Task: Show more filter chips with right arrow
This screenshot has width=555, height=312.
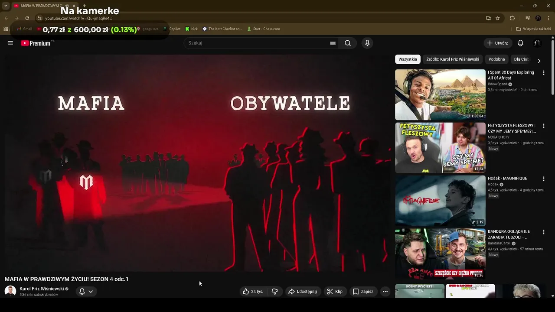Action: (x=539, y=61)
